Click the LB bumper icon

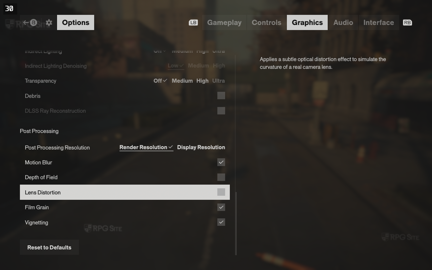(x=193, y=23)
